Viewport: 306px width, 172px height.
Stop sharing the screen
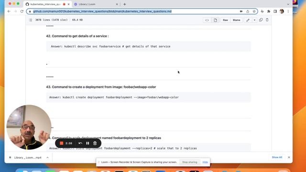pyautogui.click(x=189, y=162)
